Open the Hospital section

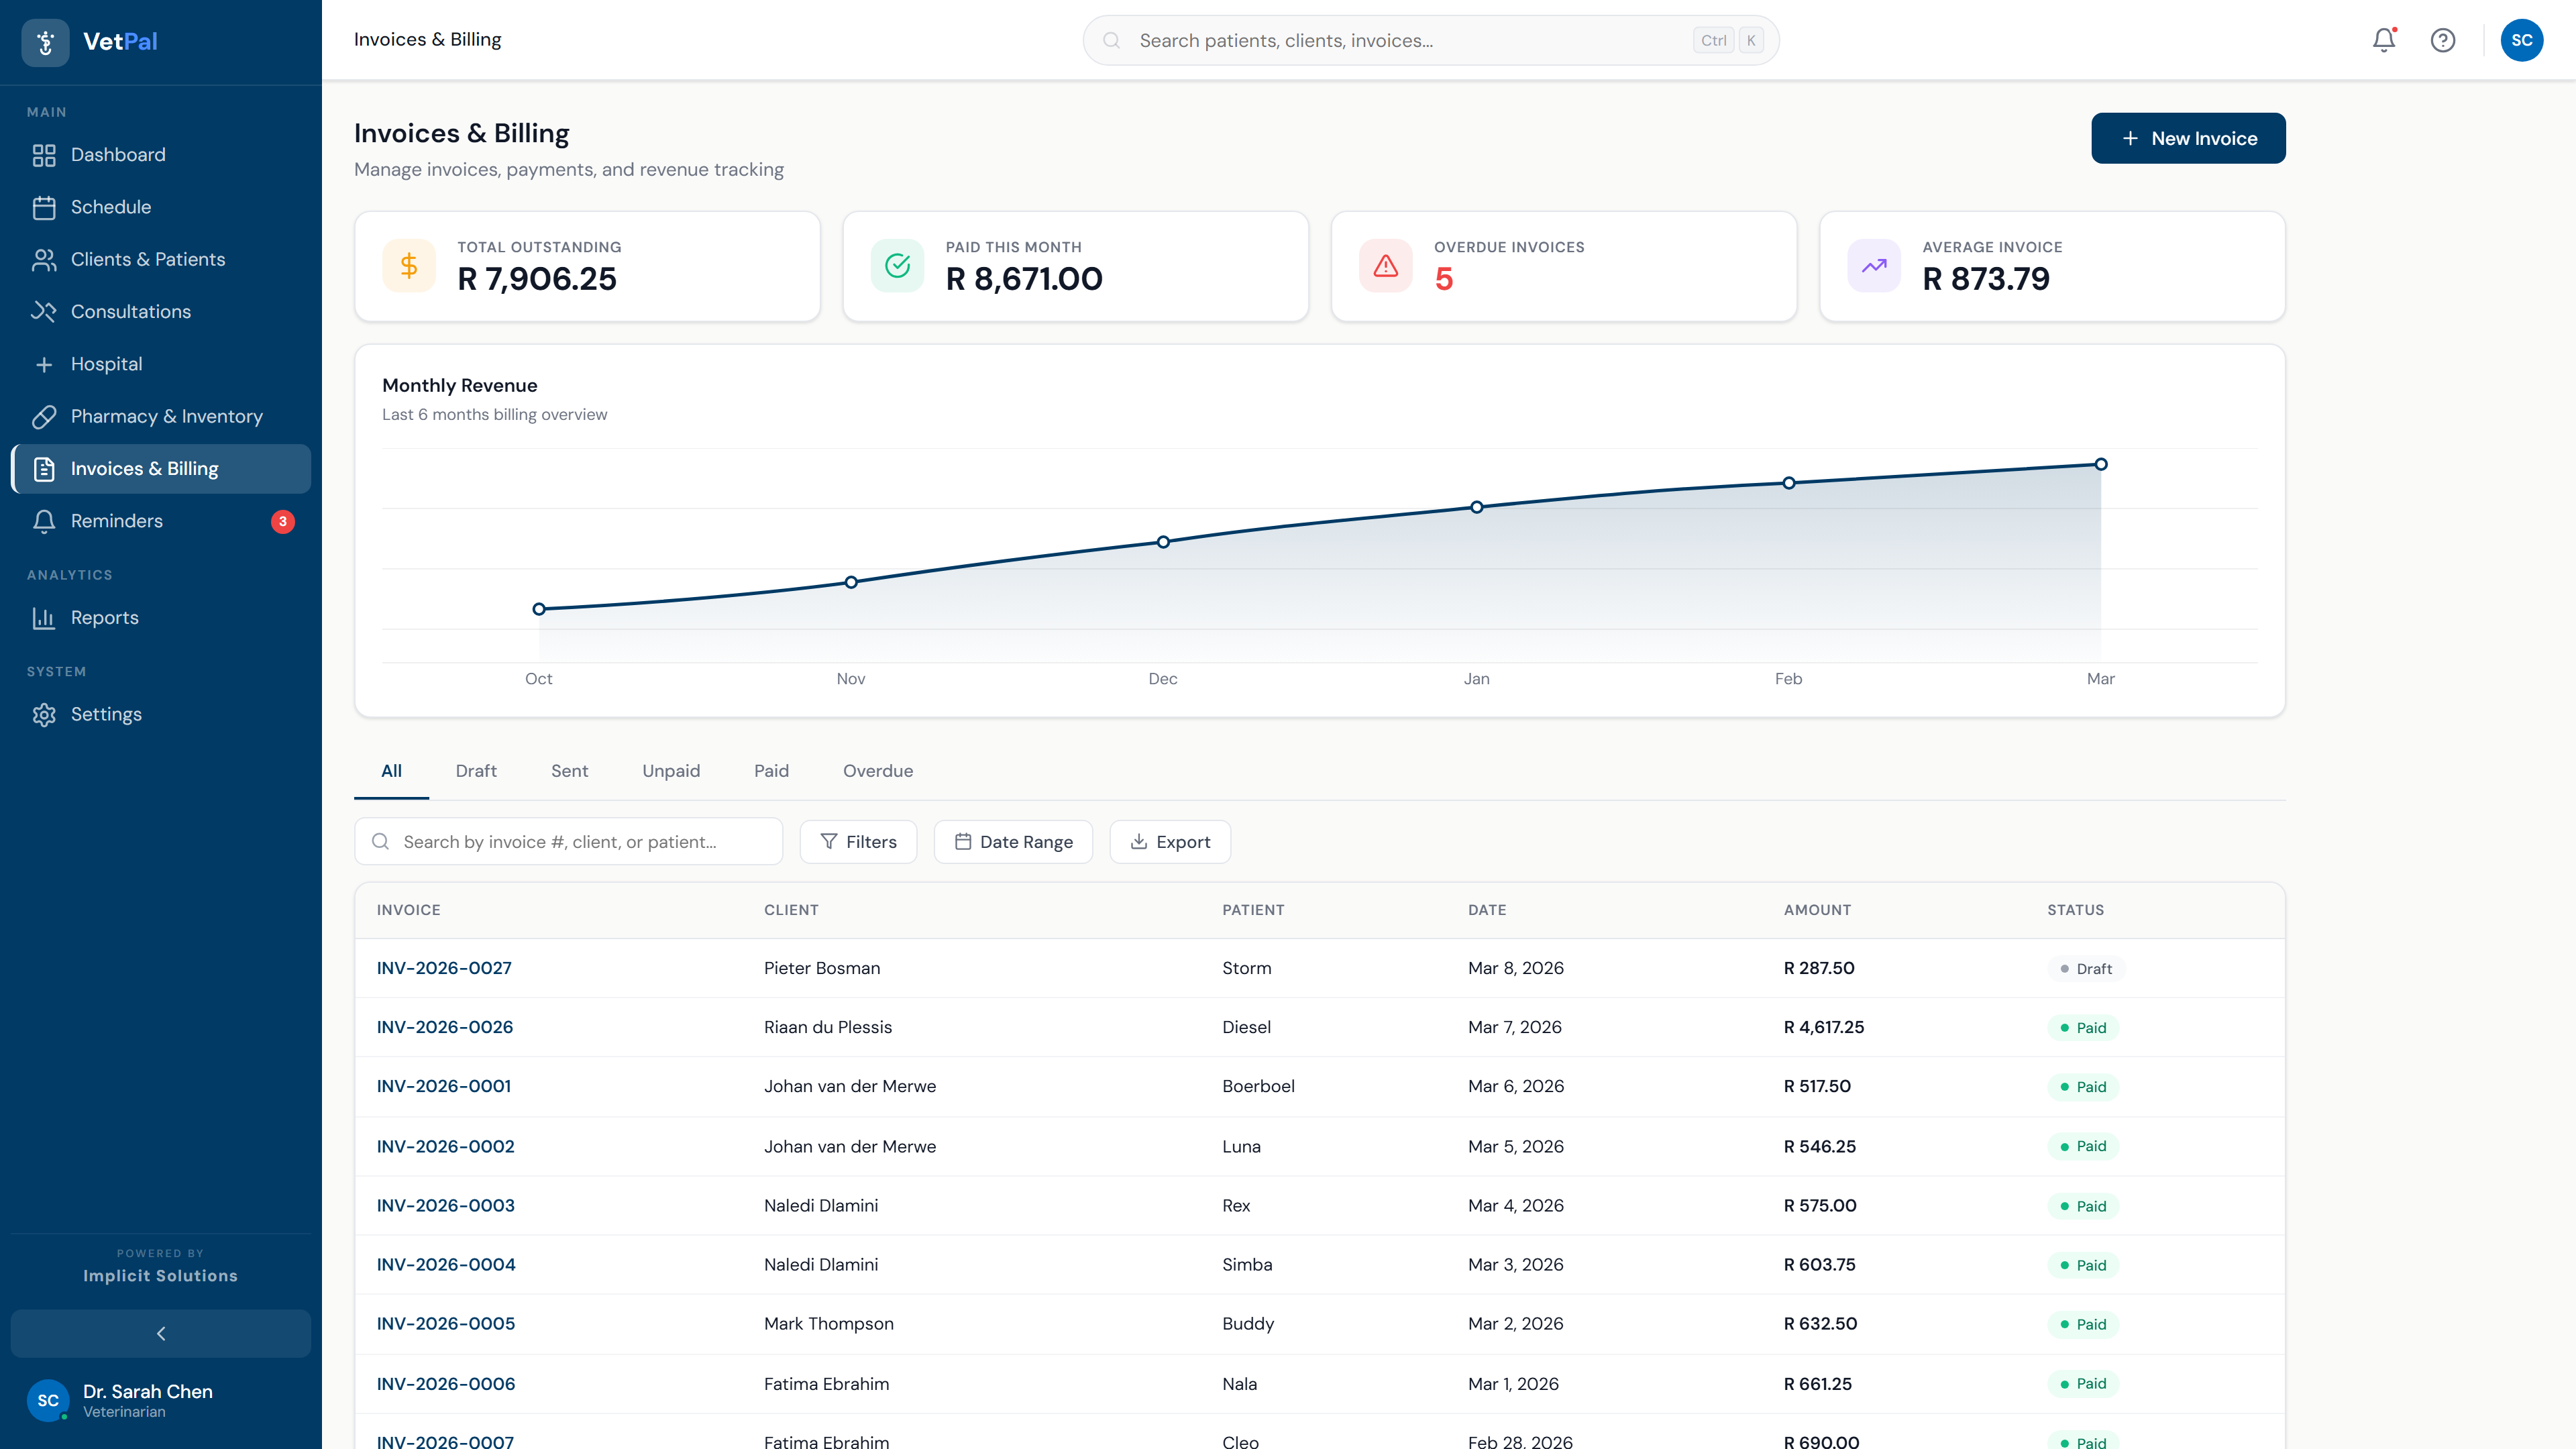[x=108, y=363]
